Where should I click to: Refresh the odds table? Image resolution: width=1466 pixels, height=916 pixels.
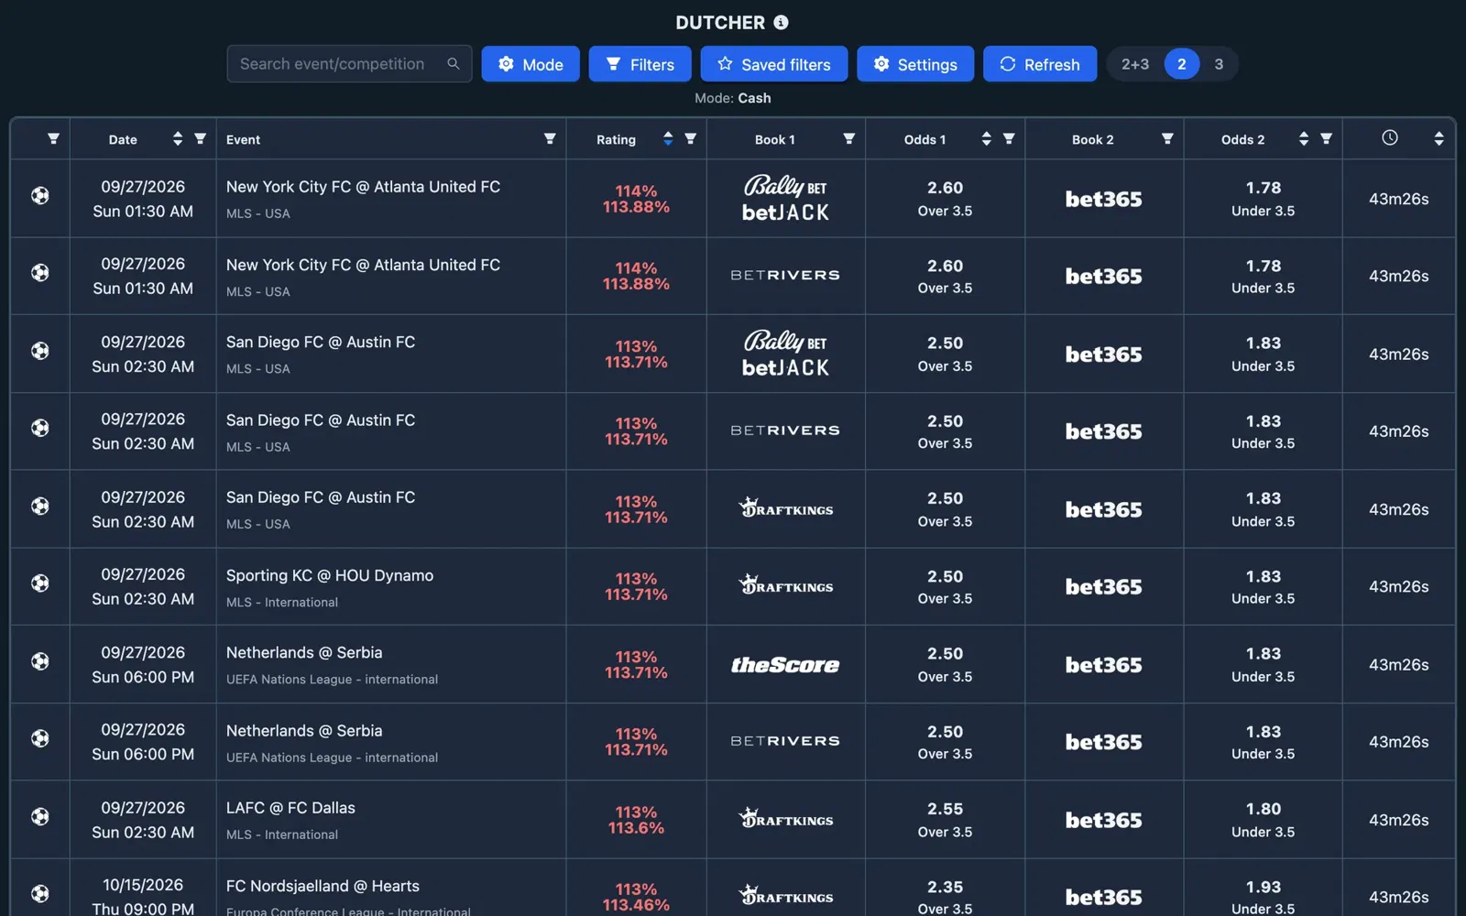point(1040,64)
